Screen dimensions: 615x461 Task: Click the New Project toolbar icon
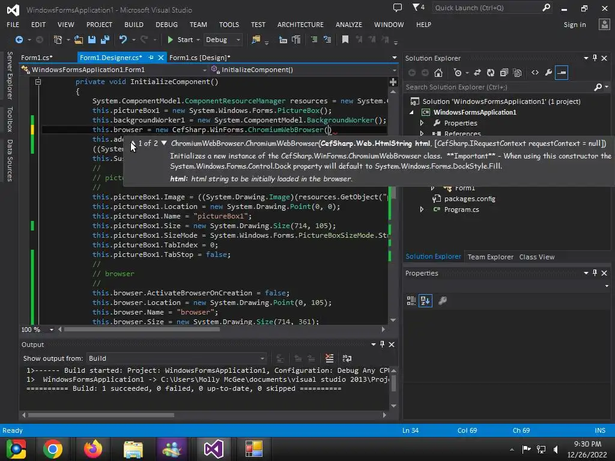point(58,40)
